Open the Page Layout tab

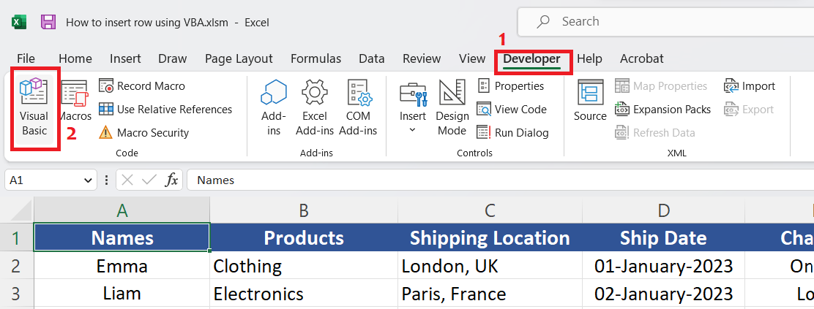point(239,58)
